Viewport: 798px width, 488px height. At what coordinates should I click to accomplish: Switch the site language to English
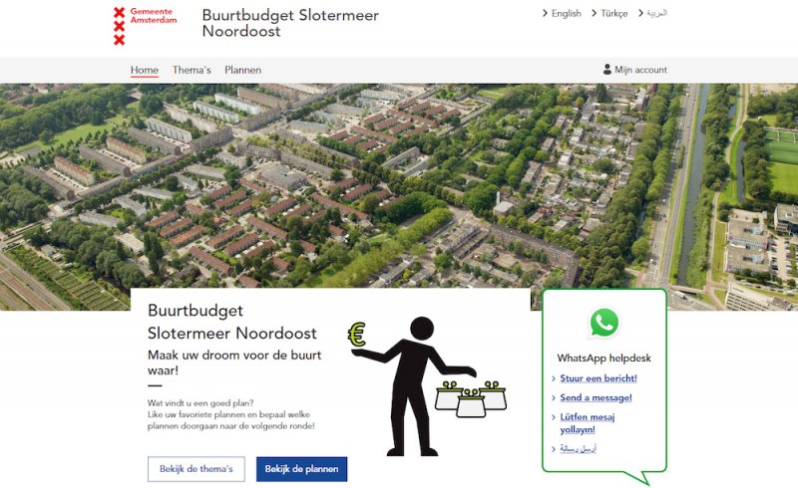click(x=566, y=13)
